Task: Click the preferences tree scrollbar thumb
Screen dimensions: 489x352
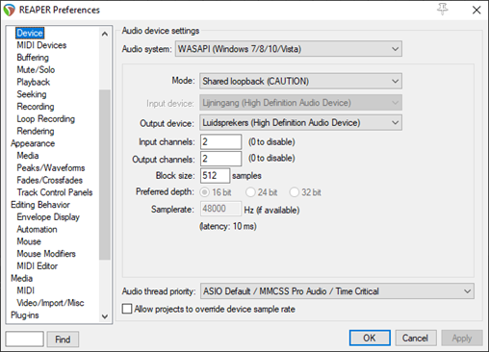Action: pos(105,174)
